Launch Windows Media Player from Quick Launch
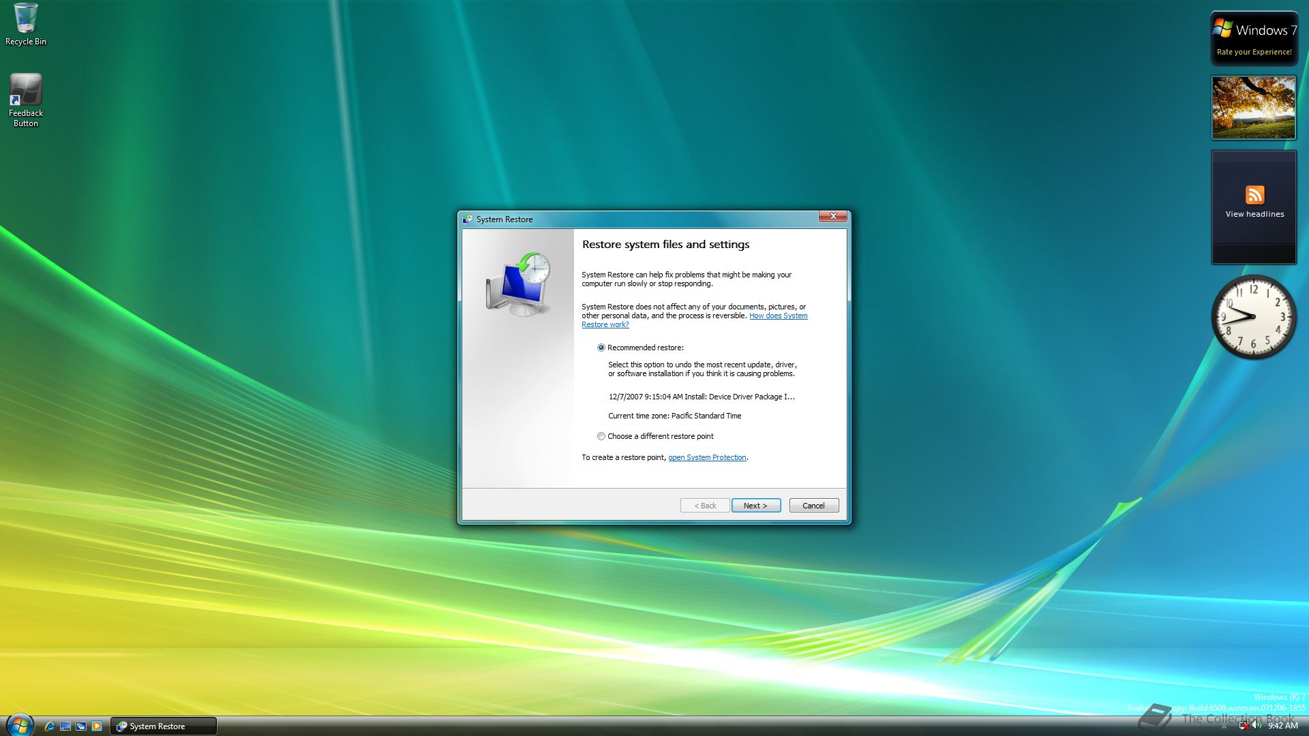This screenshot has width=1309, height=736. pyautogui.click(x=97, y=726)
